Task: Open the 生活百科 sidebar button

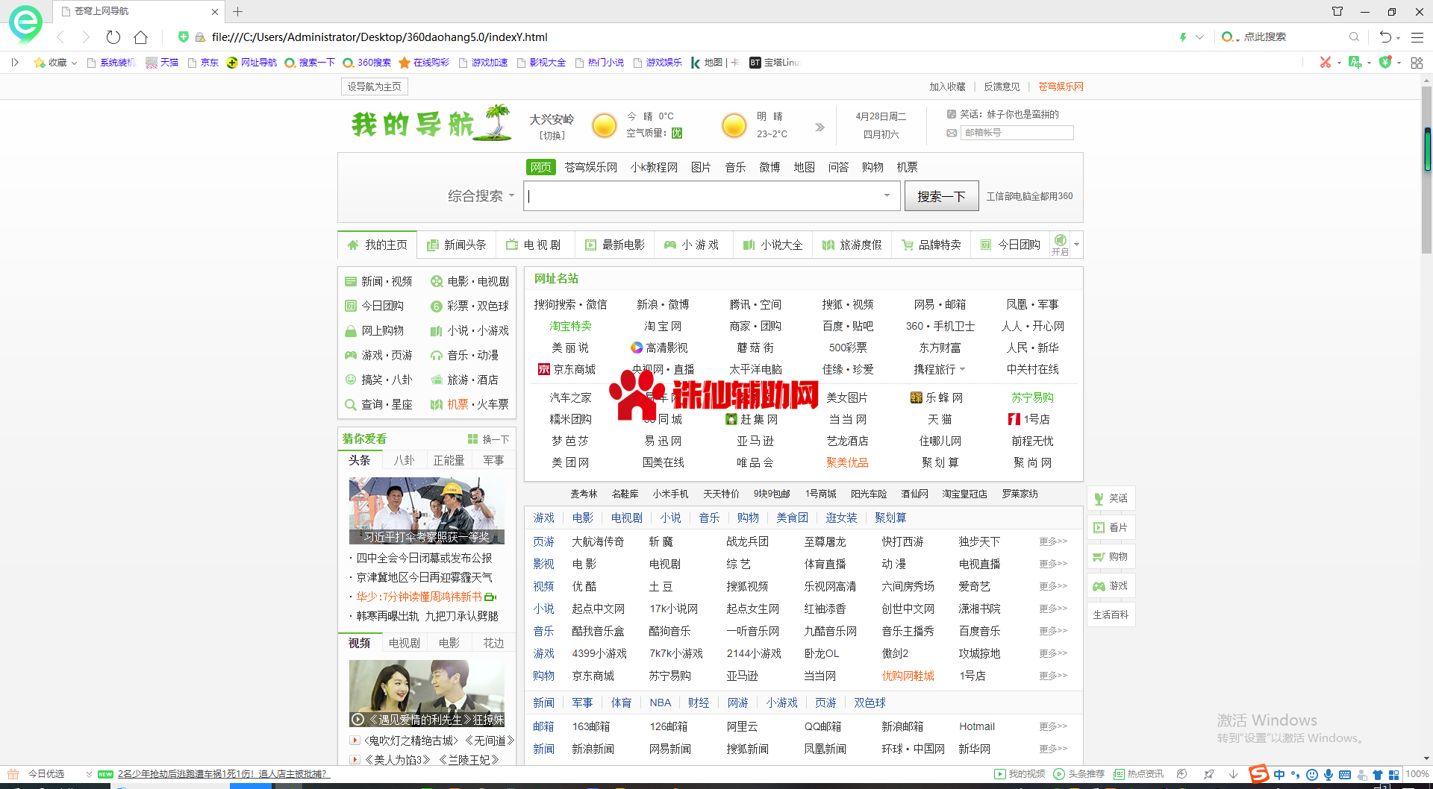Action: click(x=1111, y=614)
